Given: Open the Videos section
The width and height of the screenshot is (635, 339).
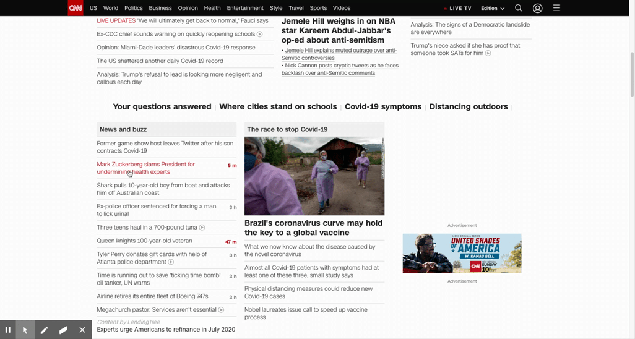Looking at the screenshot, I should (342, 7).
